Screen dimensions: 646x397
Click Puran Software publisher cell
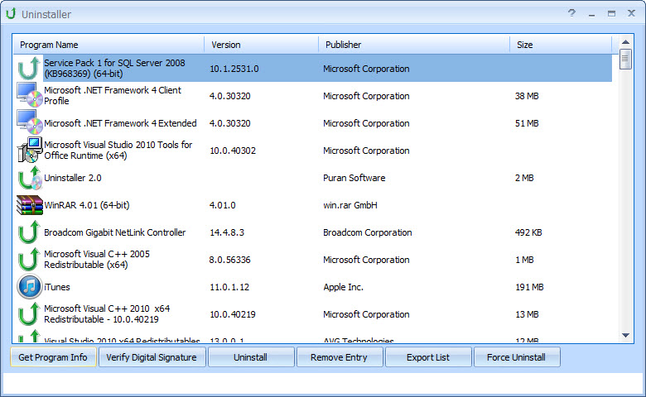[354, 178]
